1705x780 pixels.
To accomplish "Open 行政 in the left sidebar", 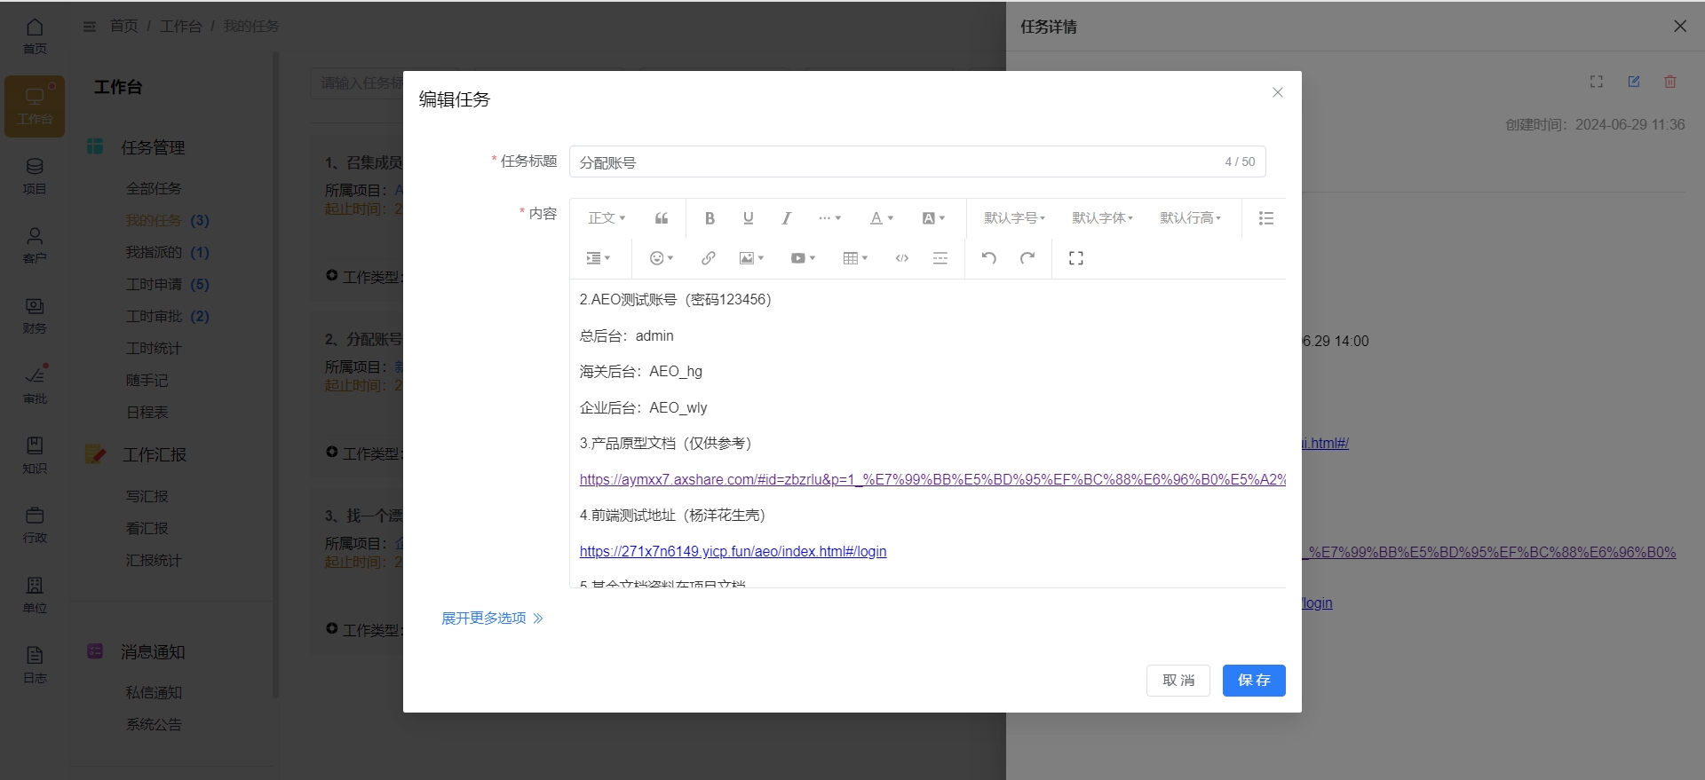I will coord(35,524).
